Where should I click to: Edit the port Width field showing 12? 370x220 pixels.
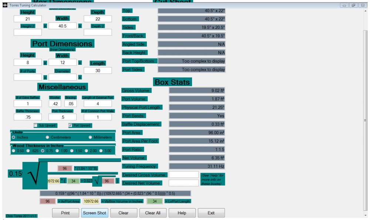63,62
